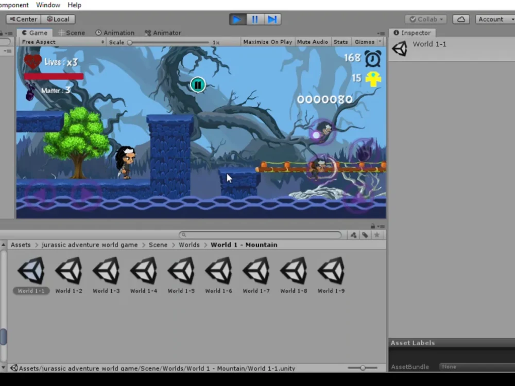Screen dimensions: 515x386
Task: Switch to the Scene tab
Action: pos(72,33)
